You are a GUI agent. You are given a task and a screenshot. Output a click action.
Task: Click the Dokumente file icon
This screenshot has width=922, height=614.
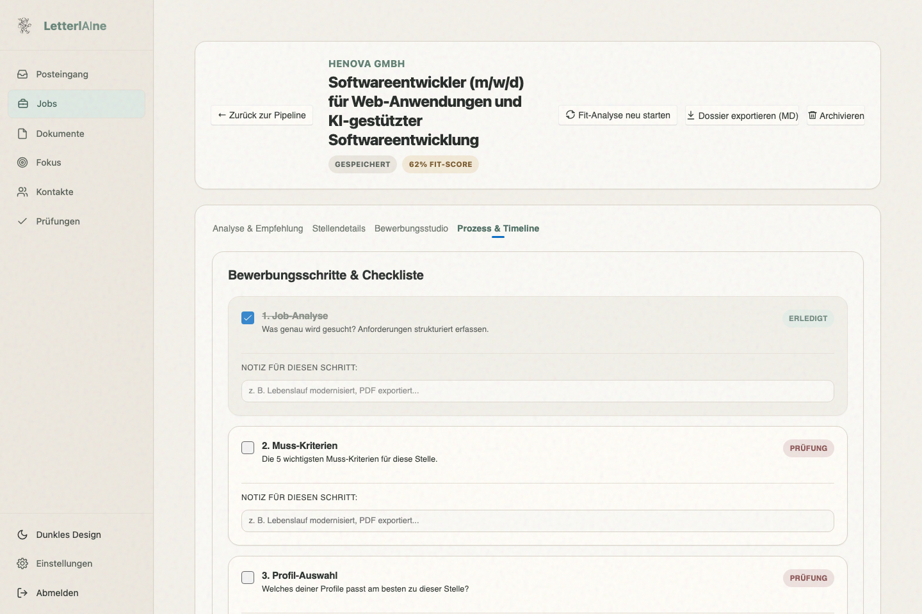(x=22, y=134)
